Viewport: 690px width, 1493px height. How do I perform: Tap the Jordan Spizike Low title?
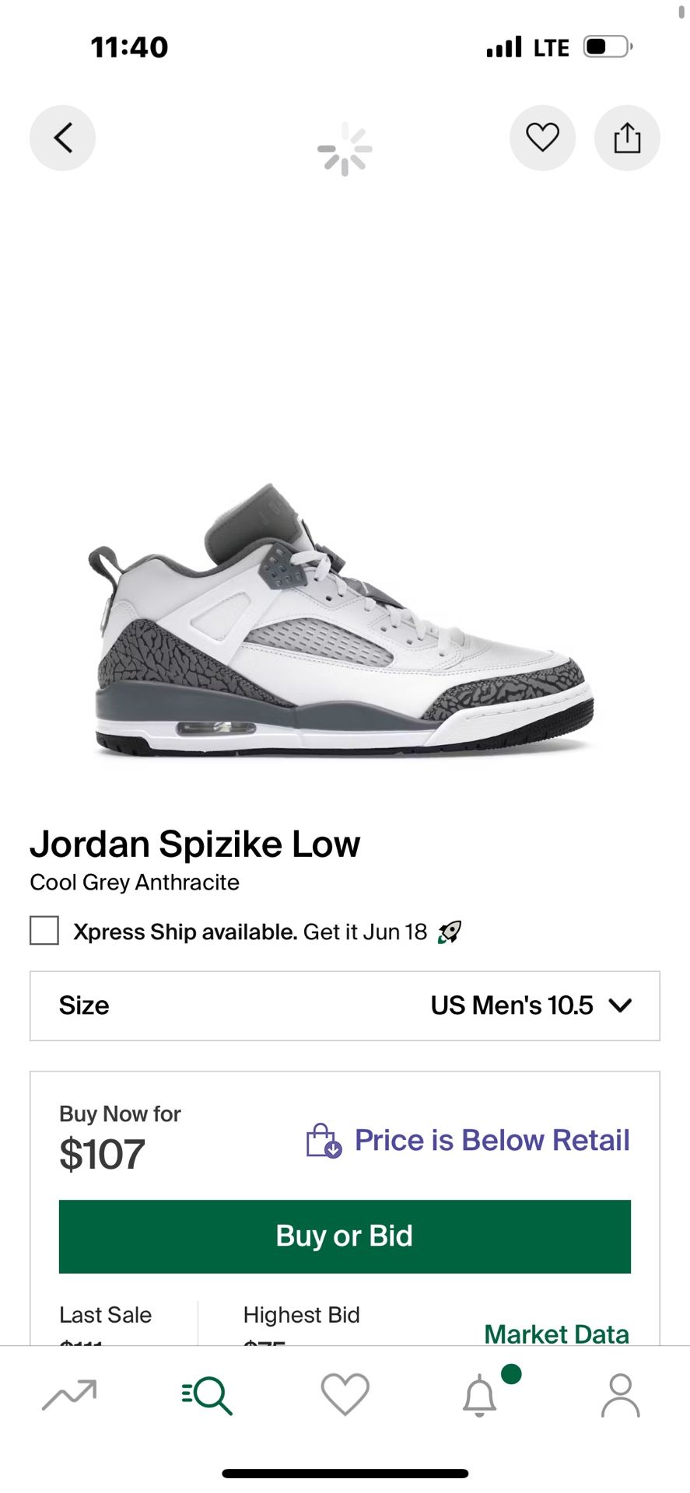coord(195,844)
